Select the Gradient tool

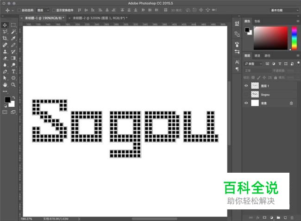[13, 58]
